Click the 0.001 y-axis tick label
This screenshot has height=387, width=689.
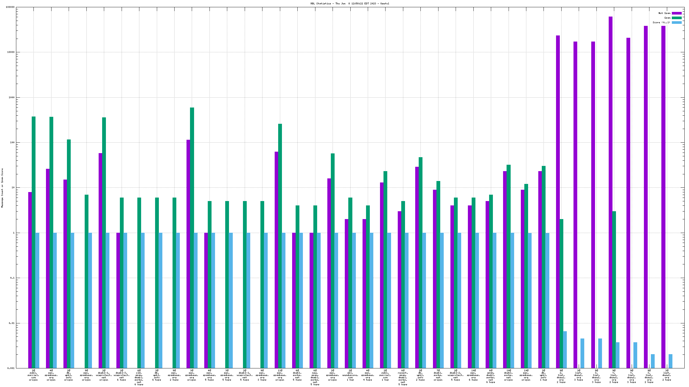[11, 368]
